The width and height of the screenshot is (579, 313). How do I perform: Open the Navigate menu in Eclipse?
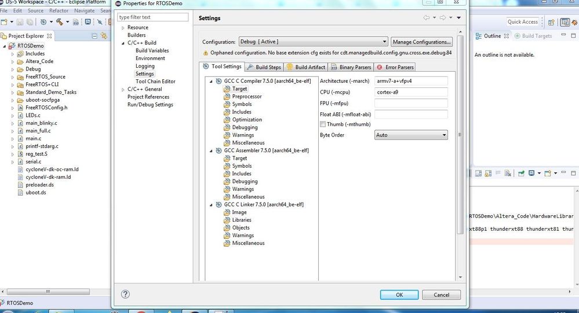84,10
